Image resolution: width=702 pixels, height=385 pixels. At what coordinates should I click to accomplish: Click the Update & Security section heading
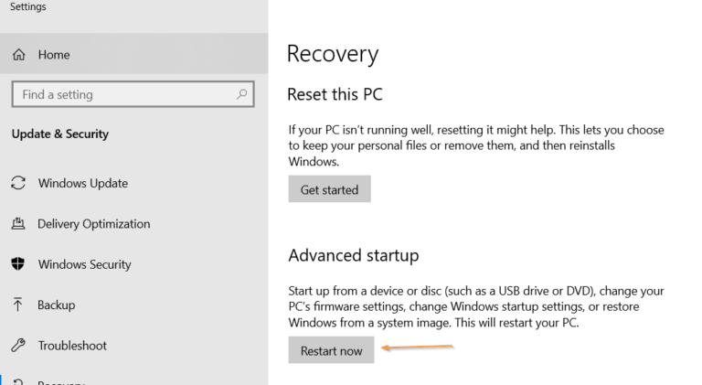(x=60, y=134)
